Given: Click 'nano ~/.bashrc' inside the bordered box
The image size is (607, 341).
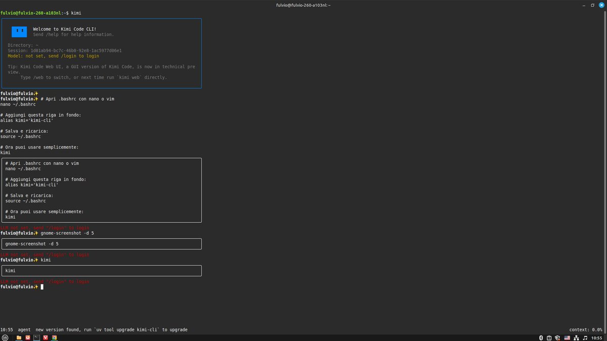Looking at the screenshot, I should click(x=23, y=169).
